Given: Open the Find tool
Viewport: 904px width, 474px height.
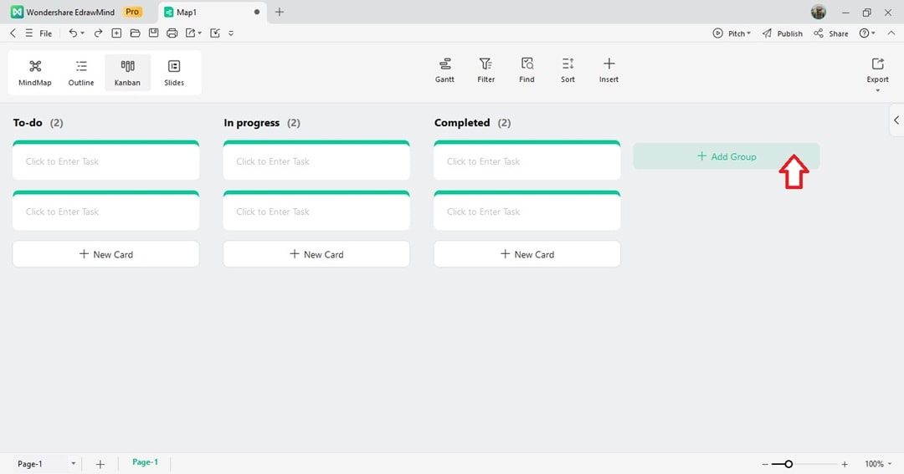Looking at the screenshot, I should pyautogui.click(x=526, y=70).
